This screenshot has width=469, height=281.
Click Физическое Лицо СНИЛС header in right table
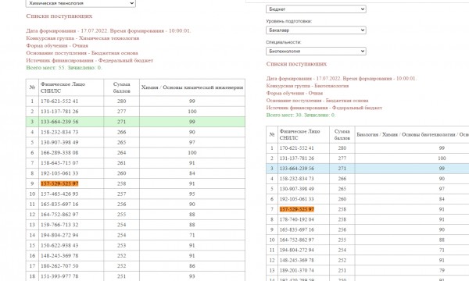(x=299, y=135)
